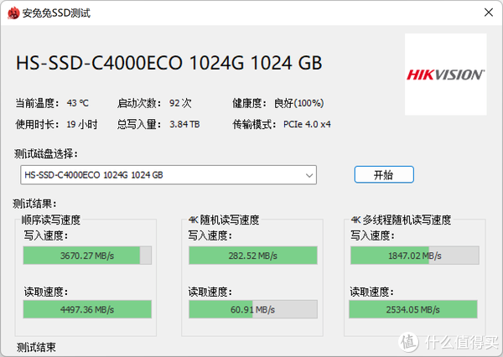503x357 pixels.
Task: Click the sequential write 3670.27 MB/s bar
Action: point(87,256)
